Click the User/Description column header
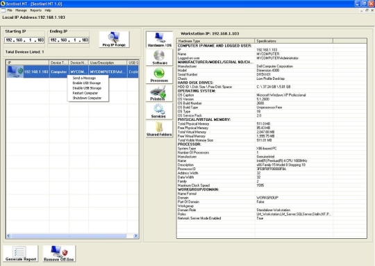 point(108,63)
